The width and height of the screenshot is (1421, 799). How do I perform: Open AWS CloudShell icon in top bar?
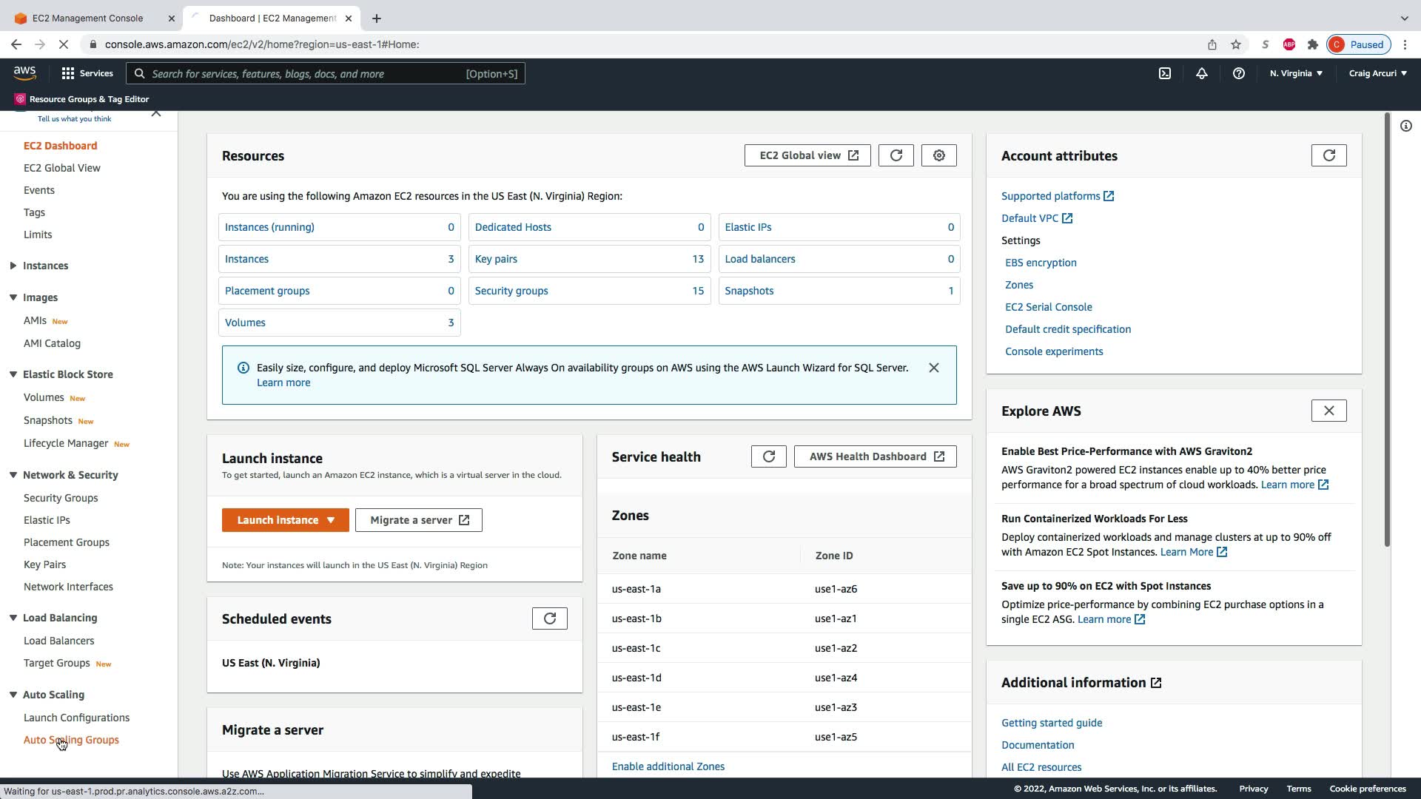click(1164, 73)
